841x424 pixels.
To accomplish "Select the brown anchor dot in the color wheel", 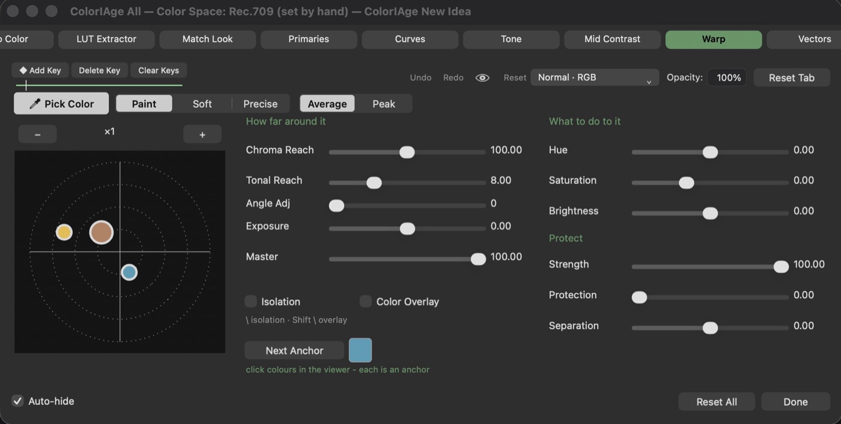I will tap(102, 232).
